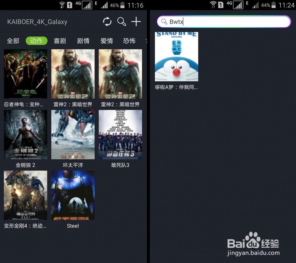Switch to 恐怖 category tab
Viewport: 296px width, 263px height.
point(129,41)
